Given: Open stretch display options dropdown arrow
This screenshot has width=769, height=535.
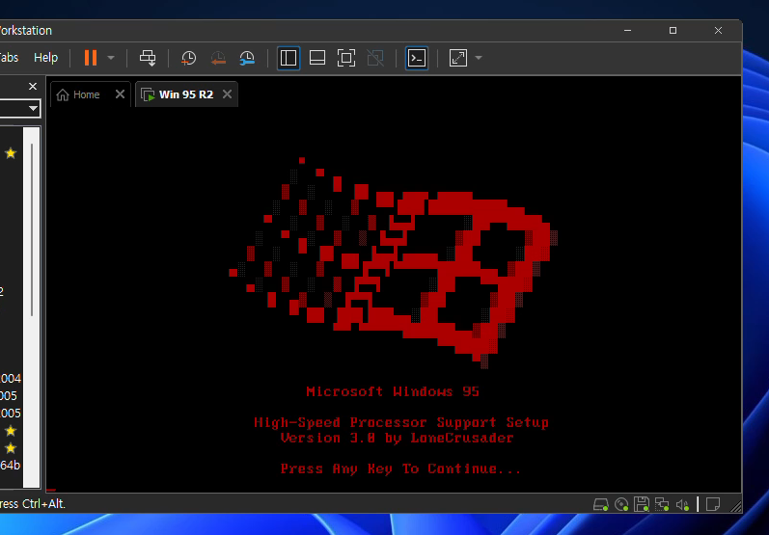Looking at the screenshot, I should [x=479, y=58].
